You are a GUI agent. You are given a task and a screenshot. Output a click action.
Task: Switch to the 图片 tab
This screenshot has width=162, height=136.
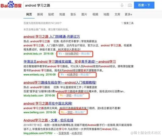(84, 14)
